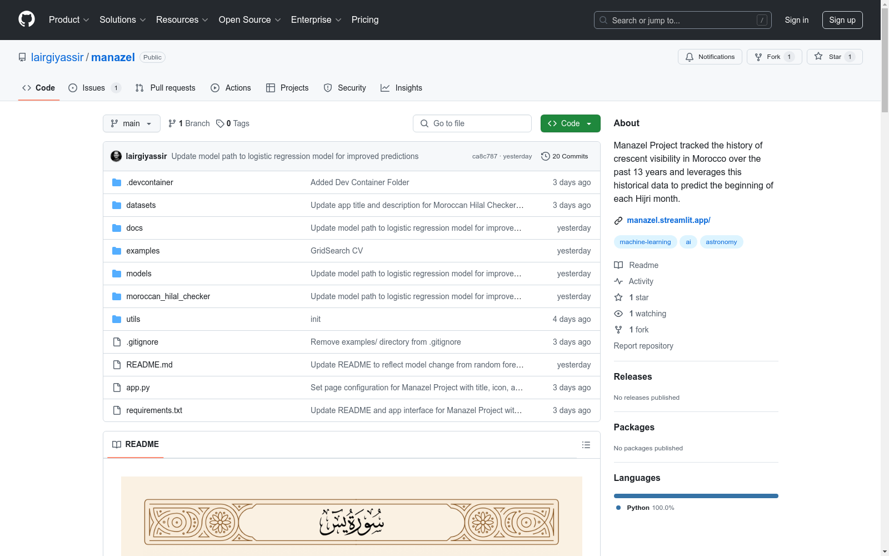889x556 pixels.
Task: Open the moroccan_hilal_checker folder
Action: point(168,296)
